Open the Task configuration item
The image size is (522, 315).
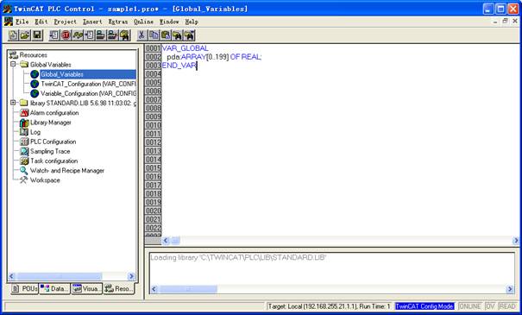[x=53, y=161]
